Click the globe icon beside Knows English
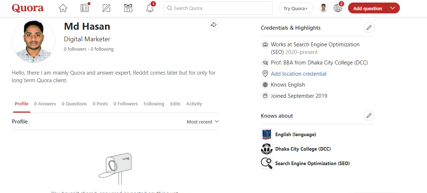Screen dimensions: 427x193 point(265,85)
